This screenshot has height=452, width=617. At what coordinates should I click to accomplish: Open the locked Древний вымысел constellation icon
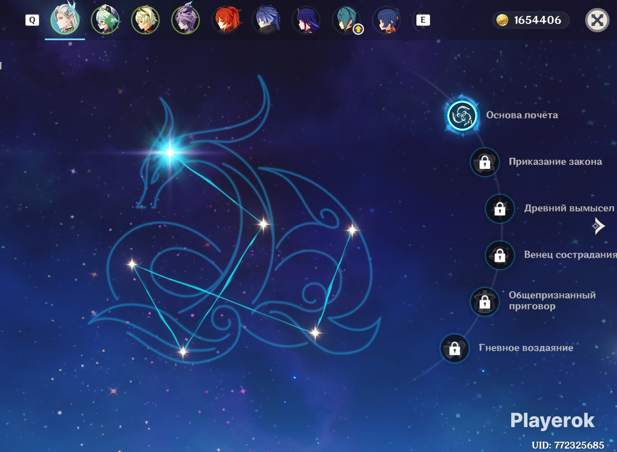pos(499,208)
